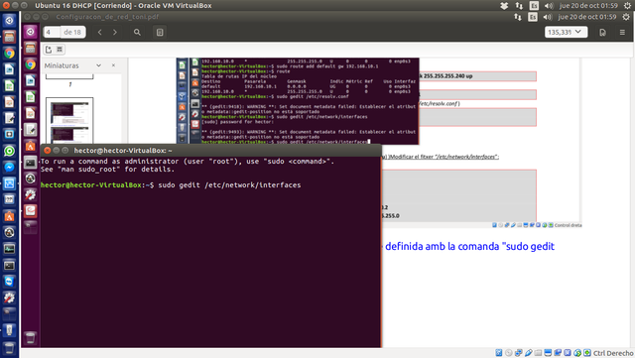Screen dimensions: 635x358
Task: Open the document viewer icon in the VM launcher
Action: click(31, 210)
